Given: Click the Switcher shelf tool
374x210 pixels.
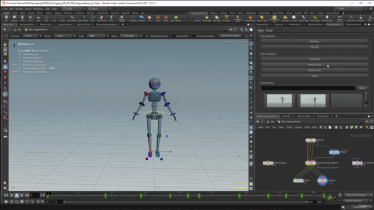Looking at the screenshot, I should 361,19.
